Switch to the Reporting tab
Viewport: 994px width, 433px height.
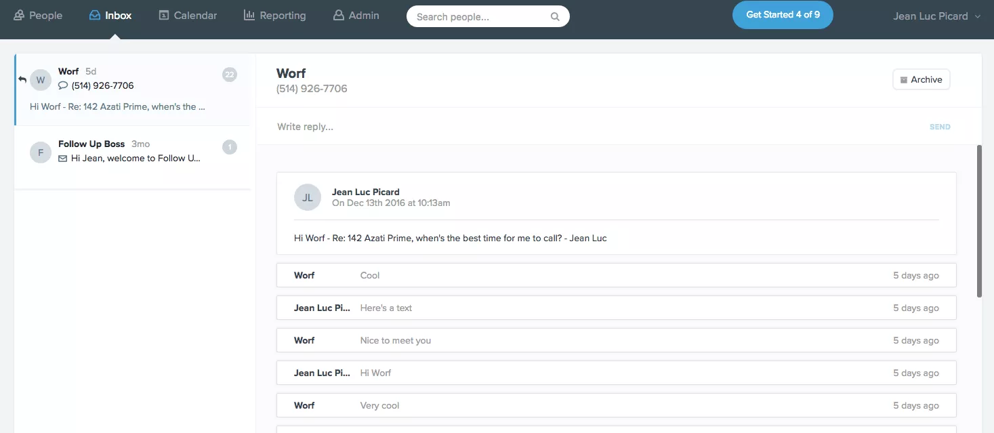tap(282, 15)
